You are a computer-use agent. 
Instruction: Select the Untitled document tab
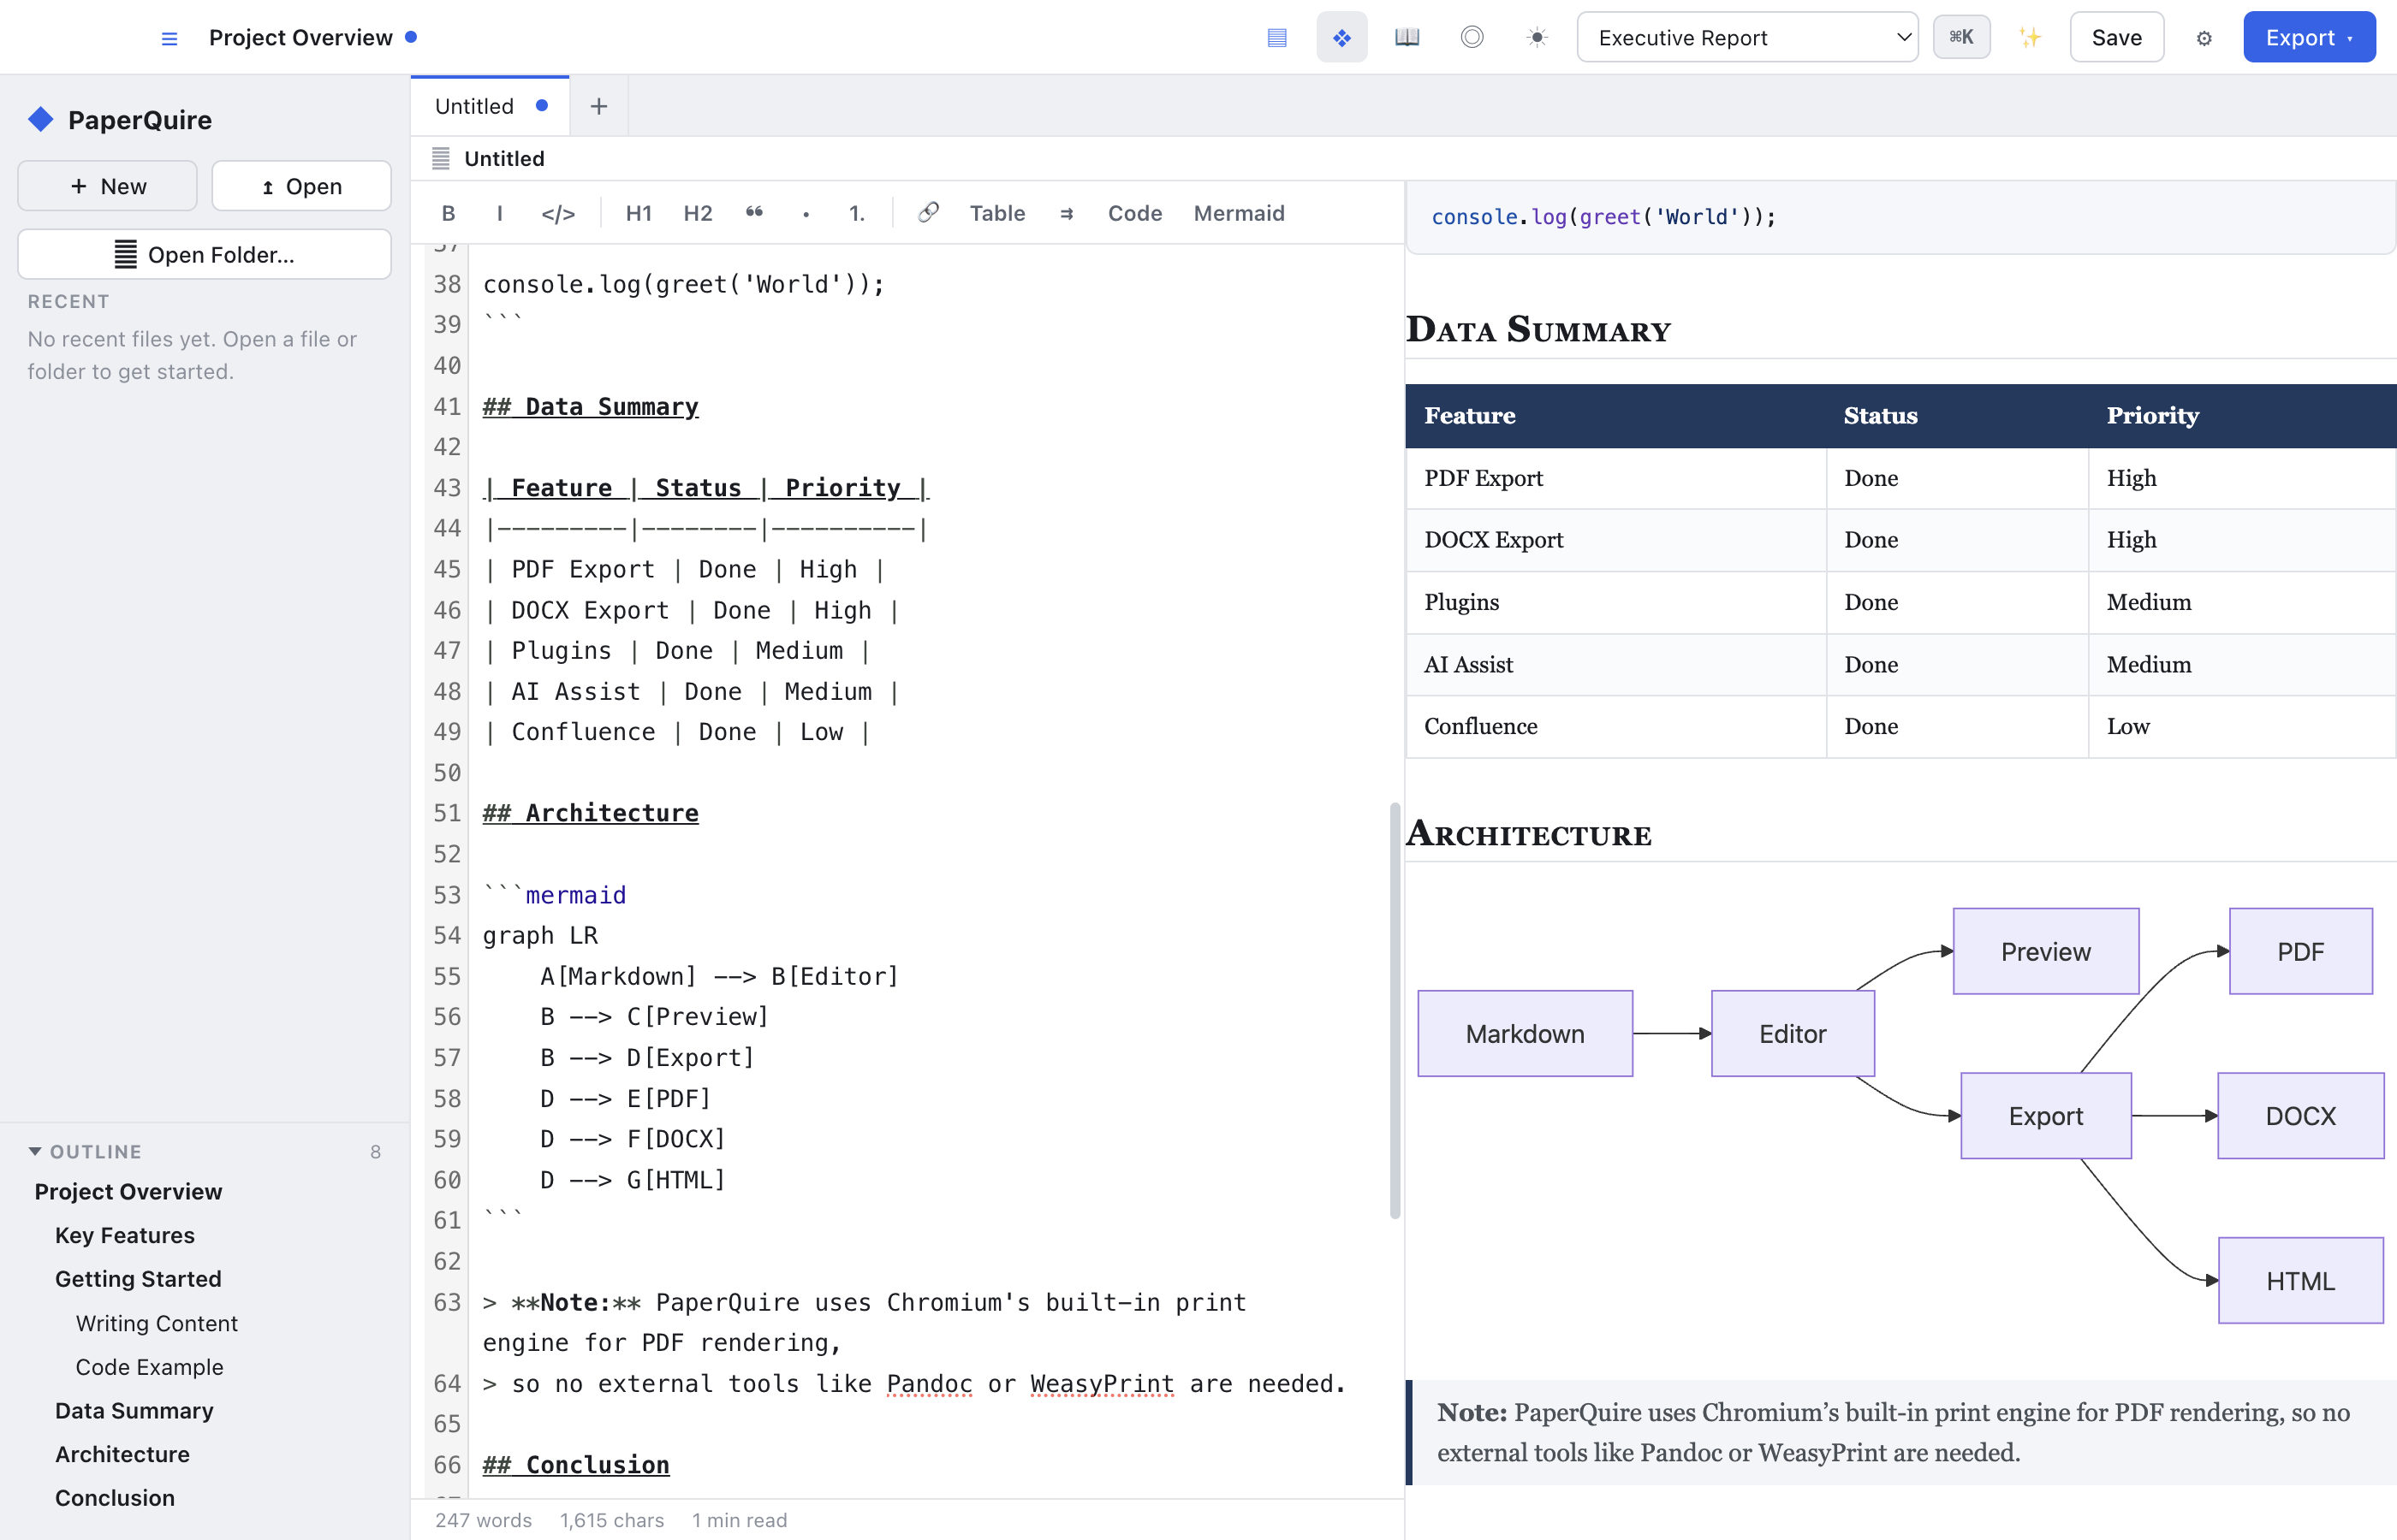click(x=491, y=106)
